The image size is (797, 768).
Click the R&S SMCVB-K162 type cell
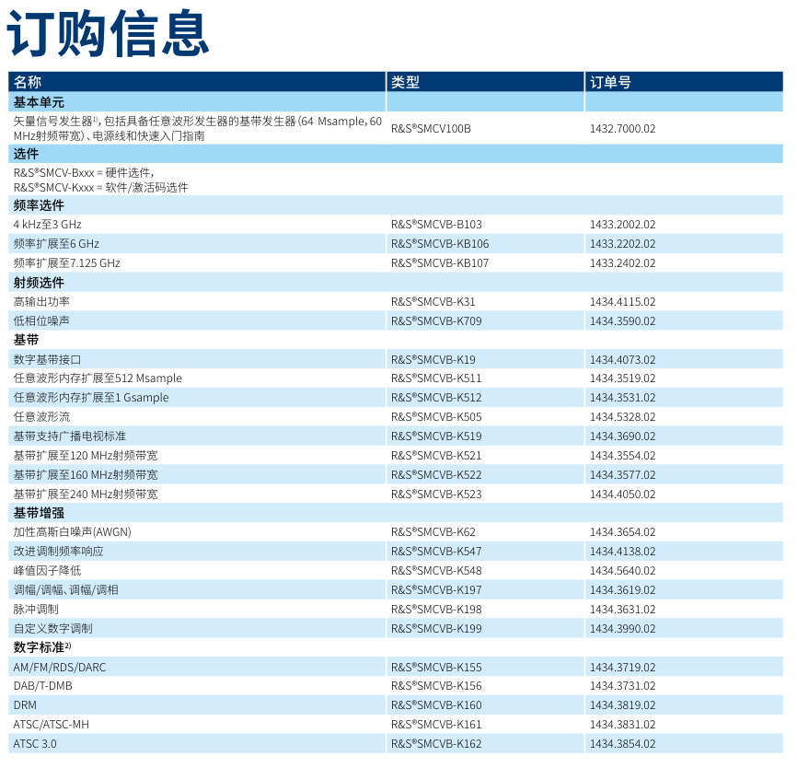[x=436, y=744]
